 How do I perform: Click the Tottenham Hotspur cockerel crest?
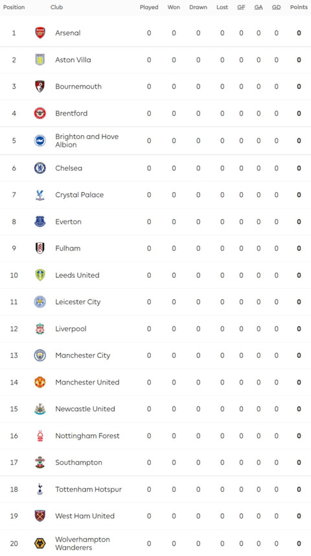coord(40,489)
